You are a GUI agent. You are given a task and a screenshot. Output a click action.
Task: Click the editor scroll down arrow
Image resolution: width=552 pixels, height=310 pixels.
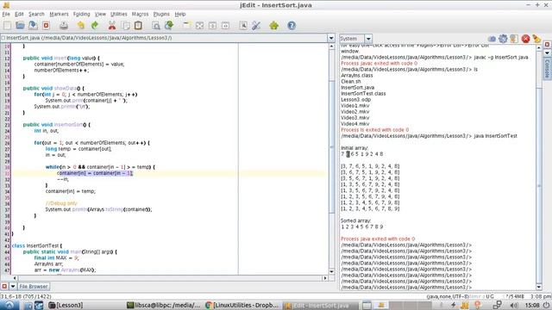coord(331,272)
